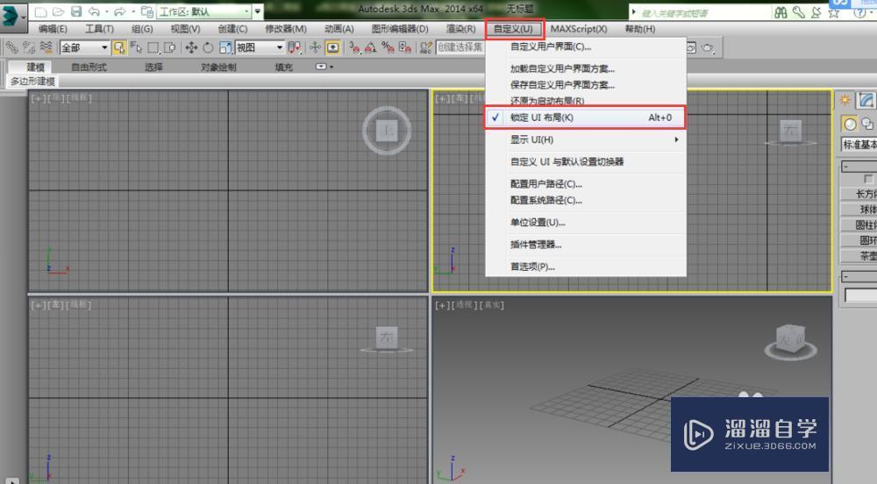Click the key icon beside the binoculars
The width and height of the screenshot is (877, 484).
tap(799, 11)
